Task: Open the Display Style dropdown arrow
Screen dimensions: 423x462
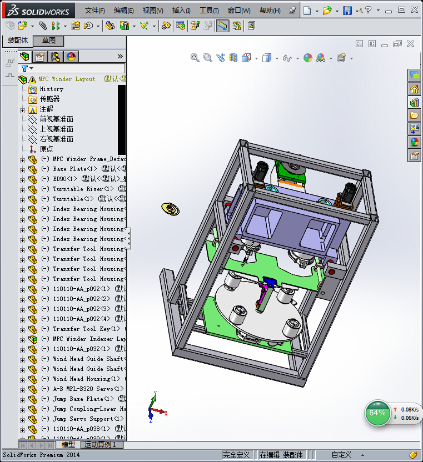Action: pos(277,58)
